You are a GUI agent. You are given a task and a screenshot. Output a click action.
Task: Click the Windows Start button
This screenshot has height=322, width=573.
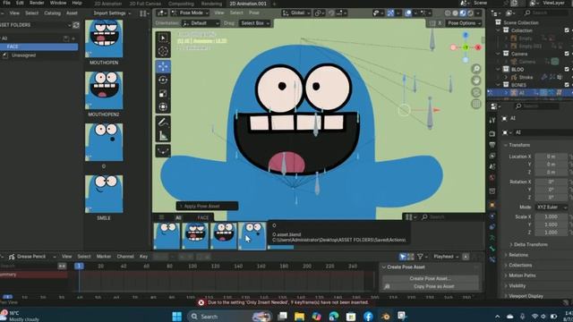177,316
